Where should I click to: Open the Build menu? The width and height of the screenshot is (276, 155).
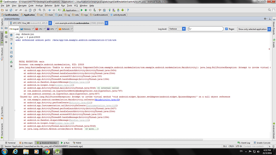coord(57,6)
